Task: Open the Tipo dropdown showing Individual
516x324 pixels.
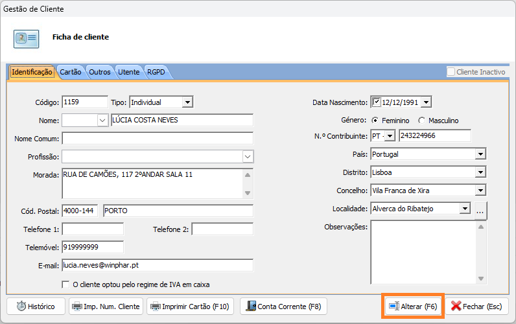Action: pyautogui.click(x=187, y=102)
